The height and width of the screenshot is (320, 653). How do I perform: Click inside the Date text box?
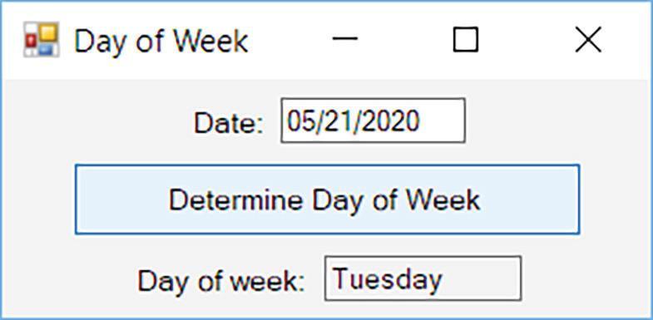tap(373, 121)
